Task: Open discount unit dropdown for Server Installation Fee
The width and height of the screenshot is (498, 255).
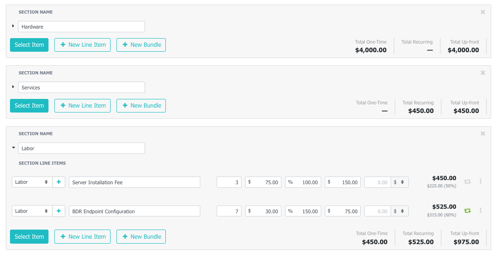Action: (400, 182)
